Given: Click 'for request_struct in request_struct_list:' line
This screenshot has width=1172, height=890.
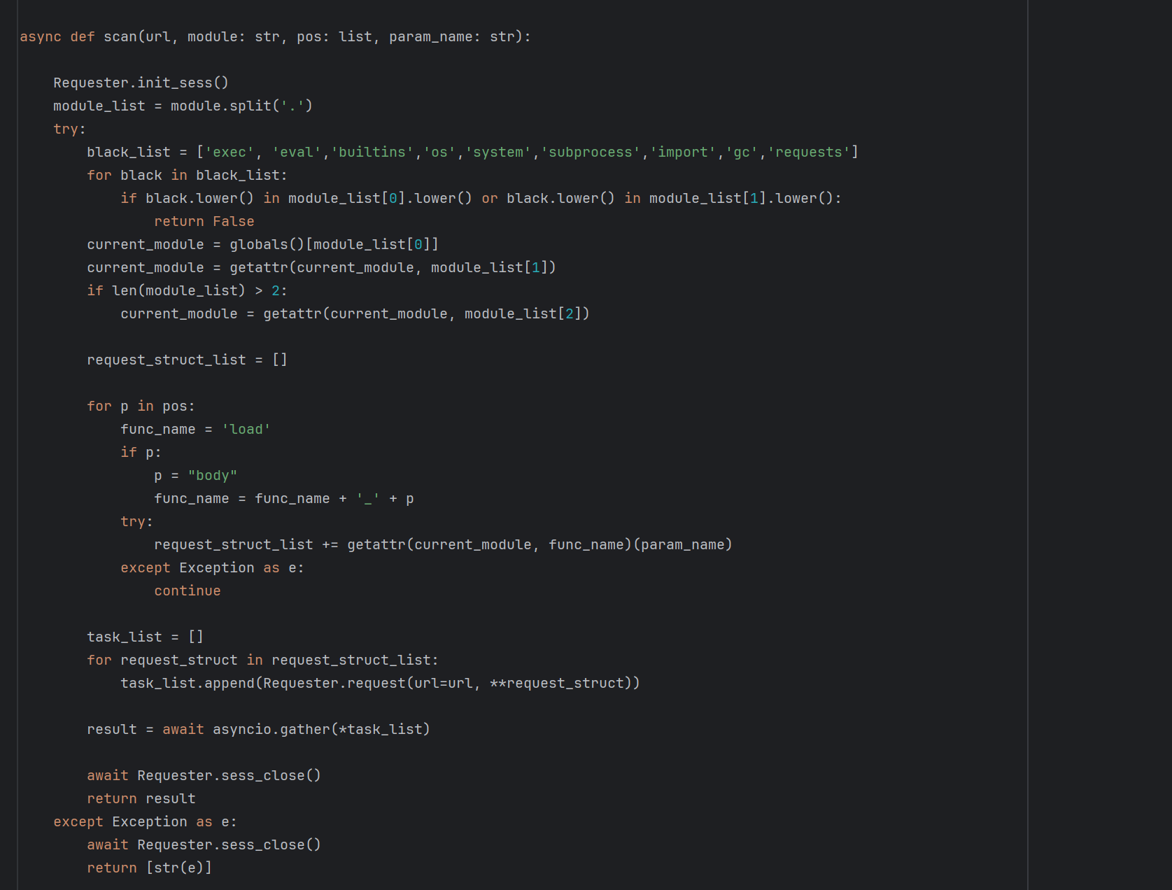Looking at the screenshot, I should tap(262, 660).
